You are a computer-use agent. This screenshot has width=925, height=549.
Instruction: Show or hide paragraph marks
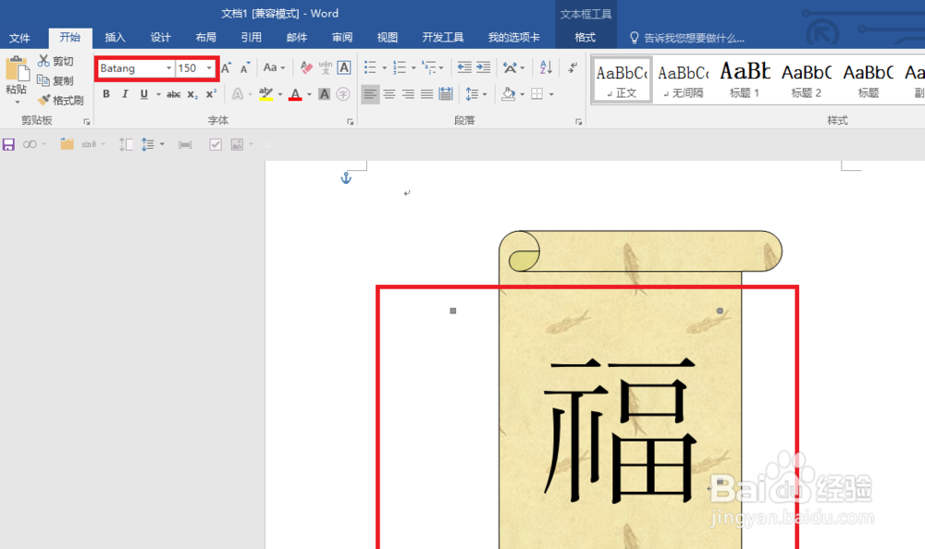point(573,67)
